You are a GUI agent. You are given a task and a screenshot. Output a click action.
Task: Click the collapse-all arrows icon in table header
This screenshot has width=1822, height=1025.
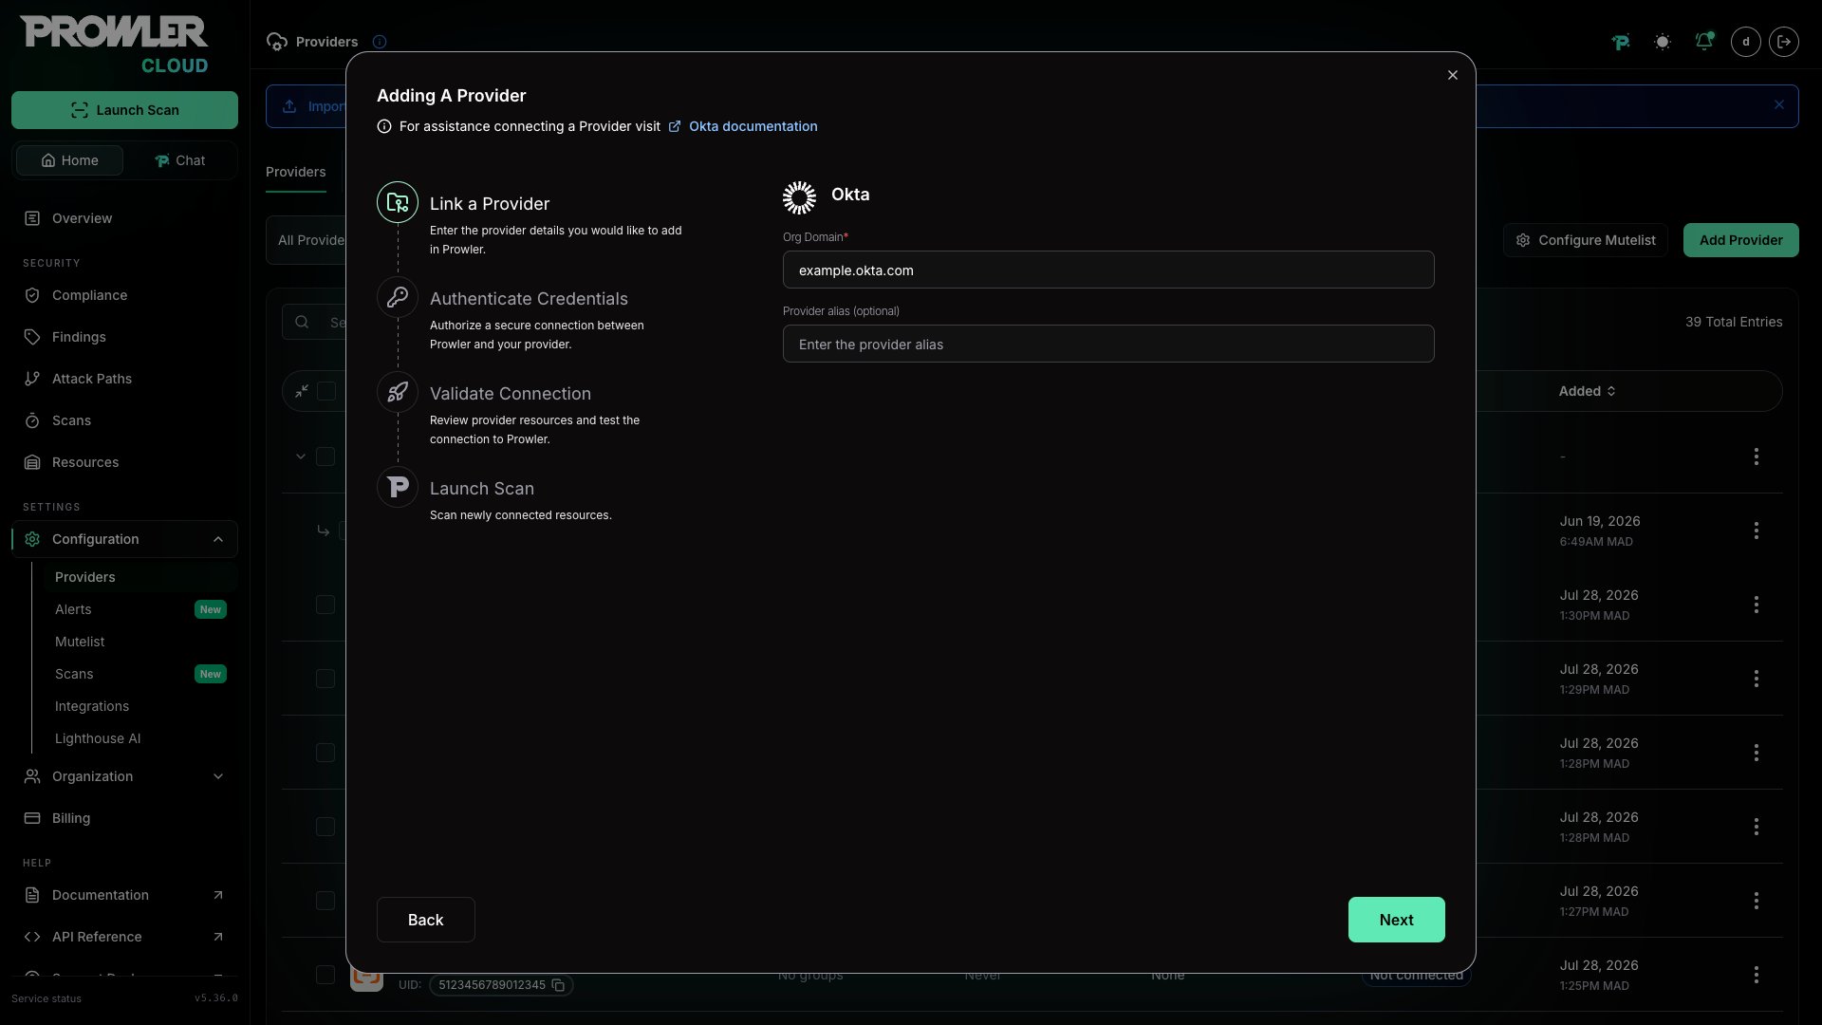coord(302,391)
